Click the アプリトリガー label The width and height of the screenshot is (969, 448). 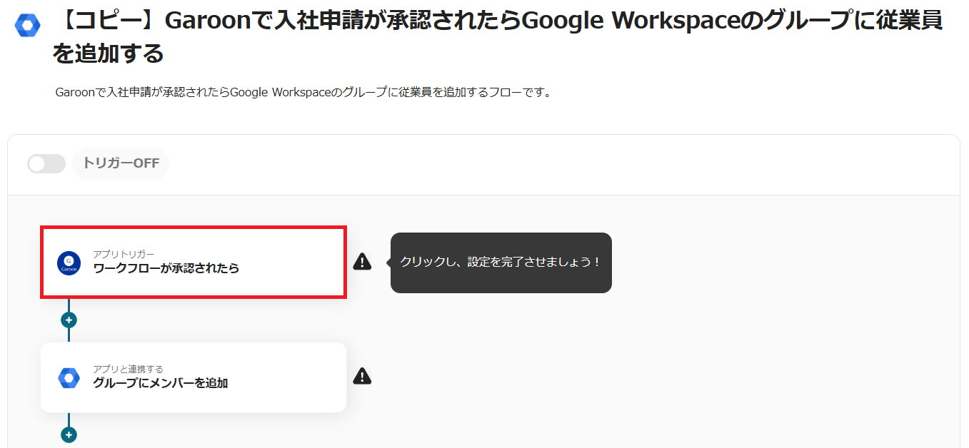click(x=124, y=254)
